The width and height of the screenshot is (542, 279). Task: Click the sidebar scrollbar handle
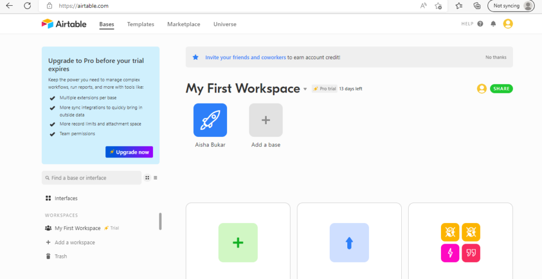pyautogui.click(x=160, y=221)
